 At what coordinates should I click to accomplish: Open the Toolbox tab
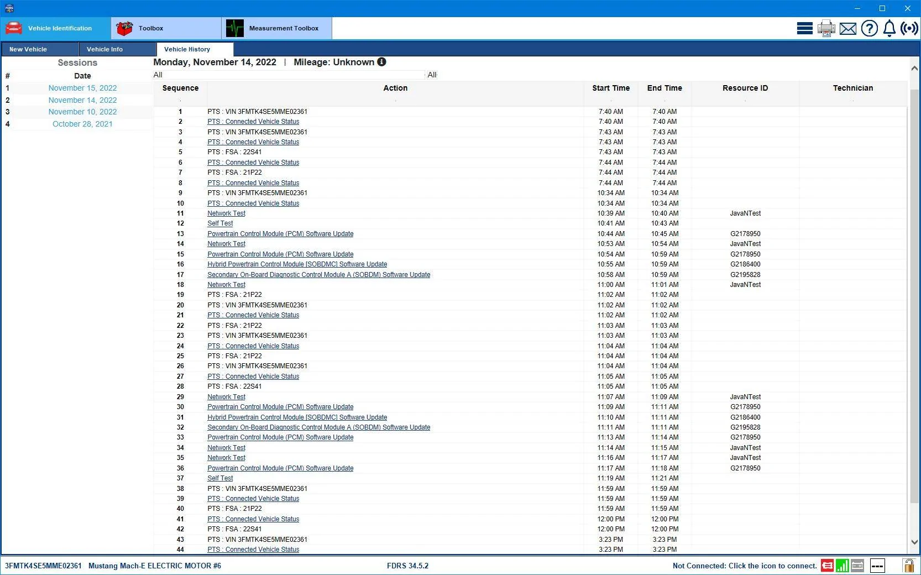[x=166, y=28]
